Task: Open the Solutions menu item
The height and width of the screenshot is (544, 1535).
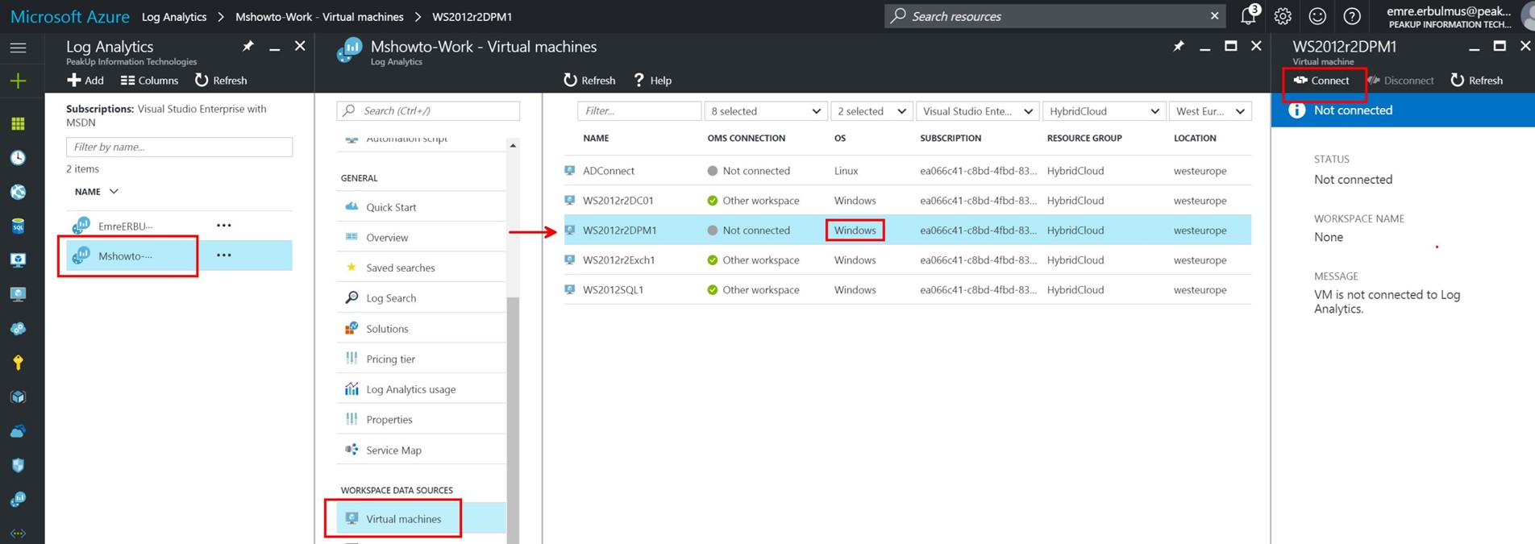Action: 421,329
